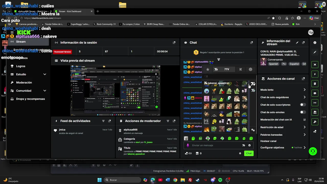Pop out Feed de actividades panel

pyautogui.click(x=109, y=121)
